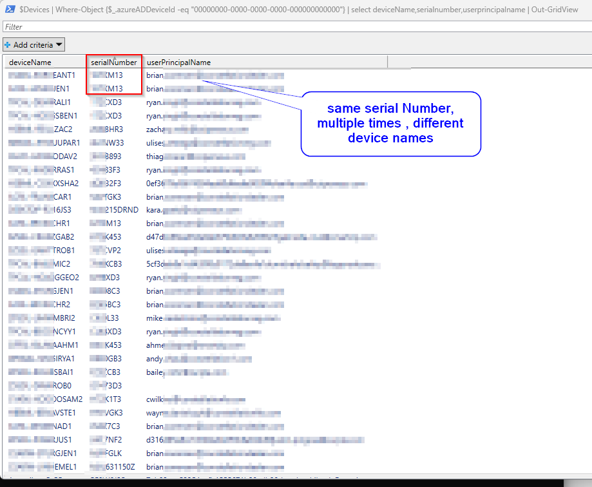
Task: Click the plus icon on Add criteria
Action: coord(8,45)
